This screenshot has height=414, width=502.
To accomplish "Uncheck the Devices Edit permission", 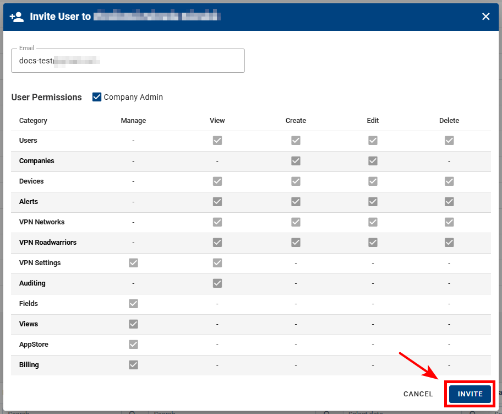I will [373, 181].
